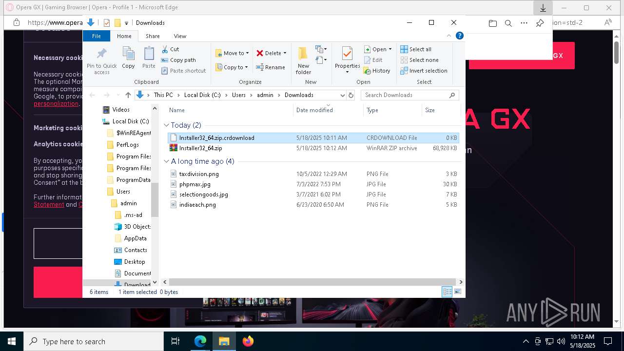Image resolution: width=624 pixels, height=351 pixels.
Task: Click the Copy ribbon button
Action: 128,58
